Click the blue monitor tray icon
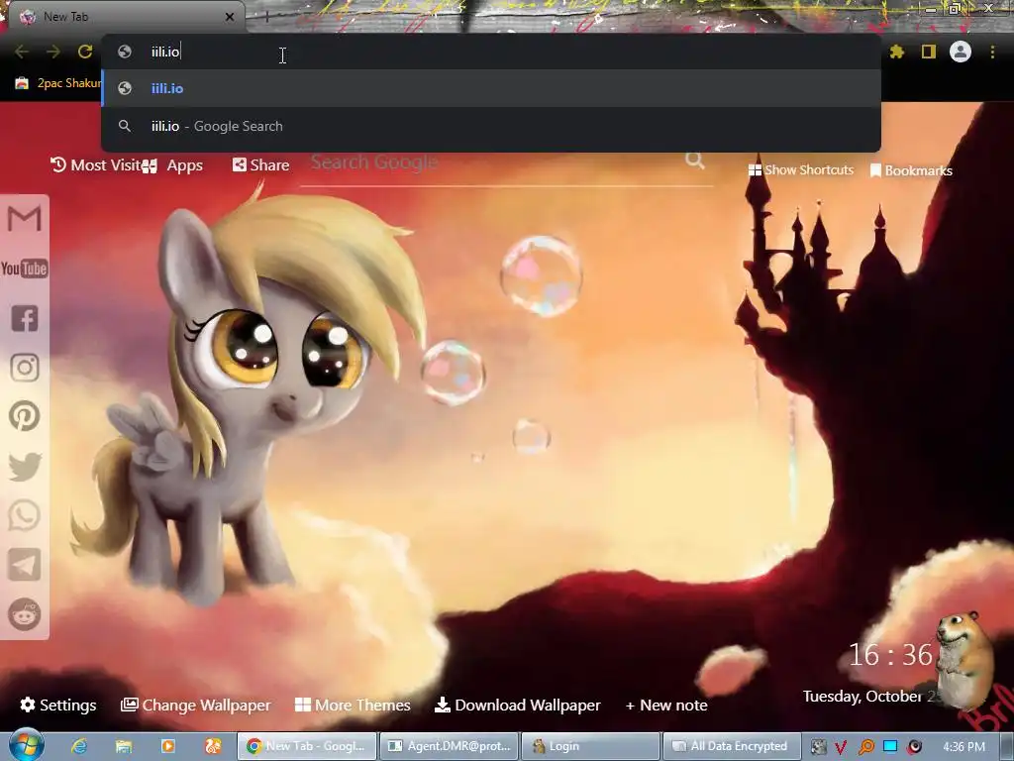 click(x=890, y=746)
